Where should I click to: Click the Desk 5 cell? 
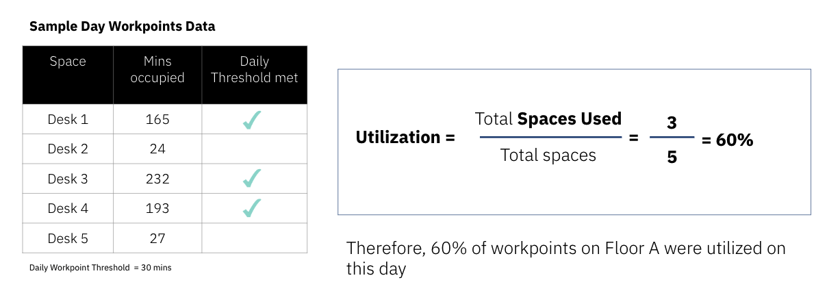coord(68,238)
